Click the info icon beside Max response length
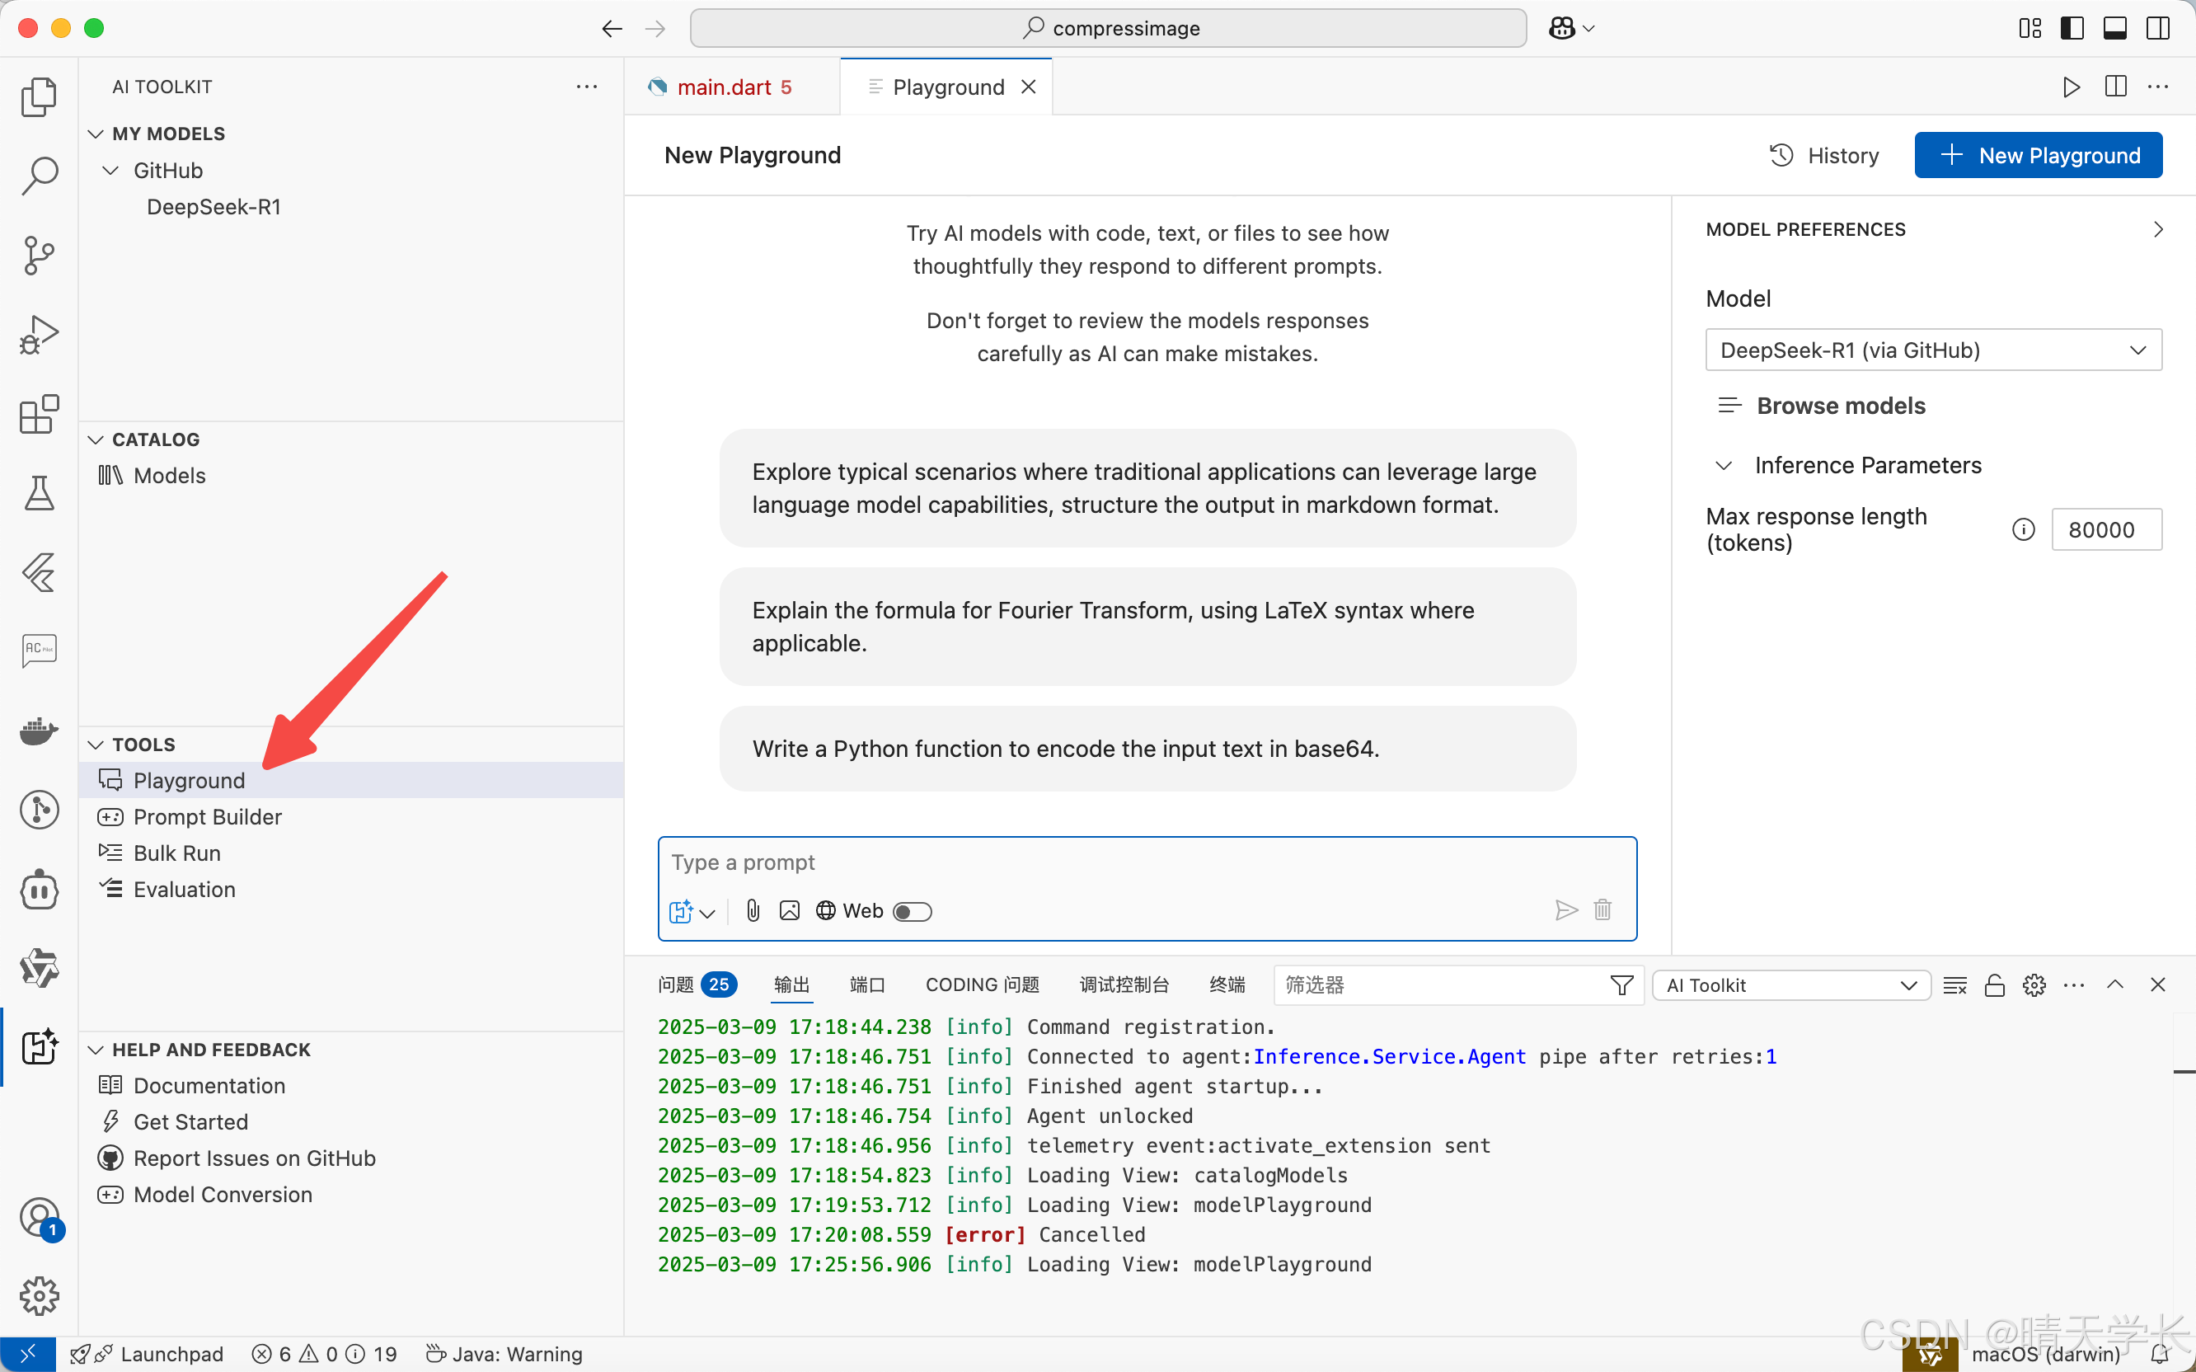The width and height of the screenshot is (2196, 1372). [2023, 529]
